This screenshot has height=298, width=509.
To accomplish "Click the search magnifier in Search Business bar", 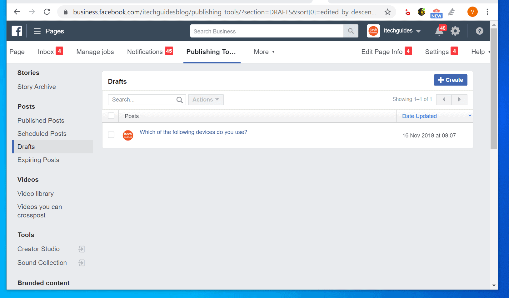I will tap(351, 31).
